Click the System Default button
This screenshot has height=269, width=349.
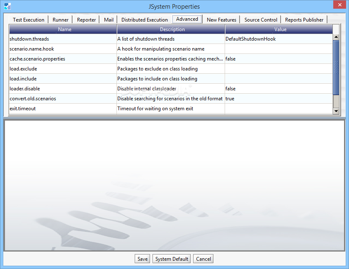click(x=172, y=259)
